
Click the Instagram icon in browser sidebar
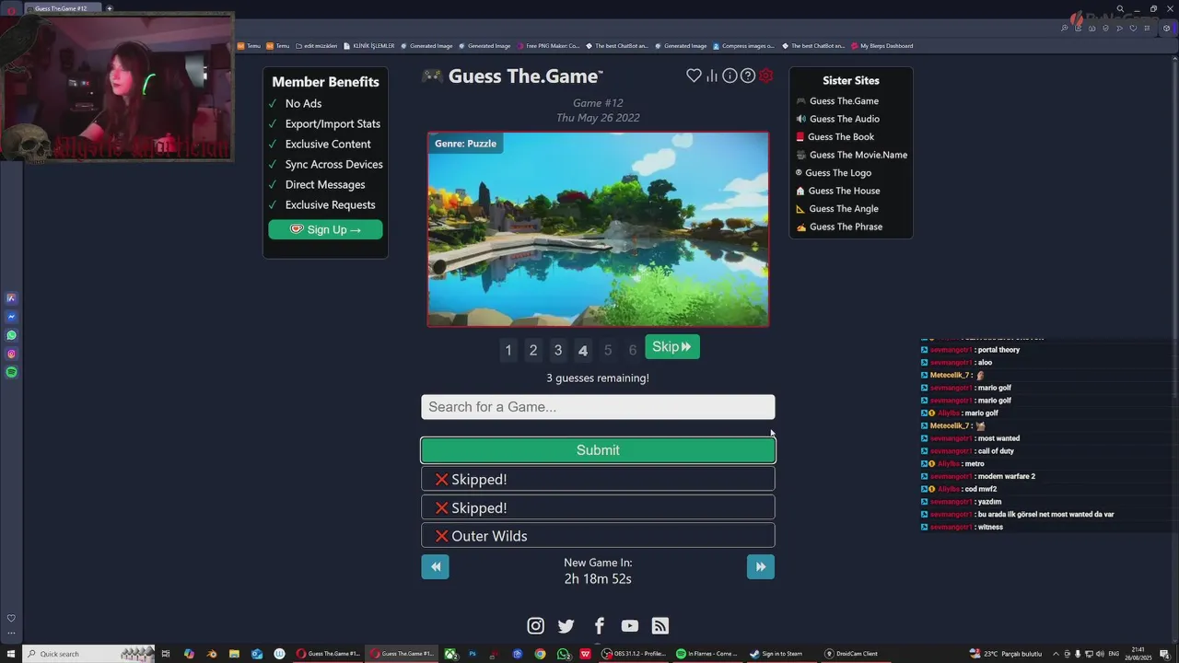point(11,354)
